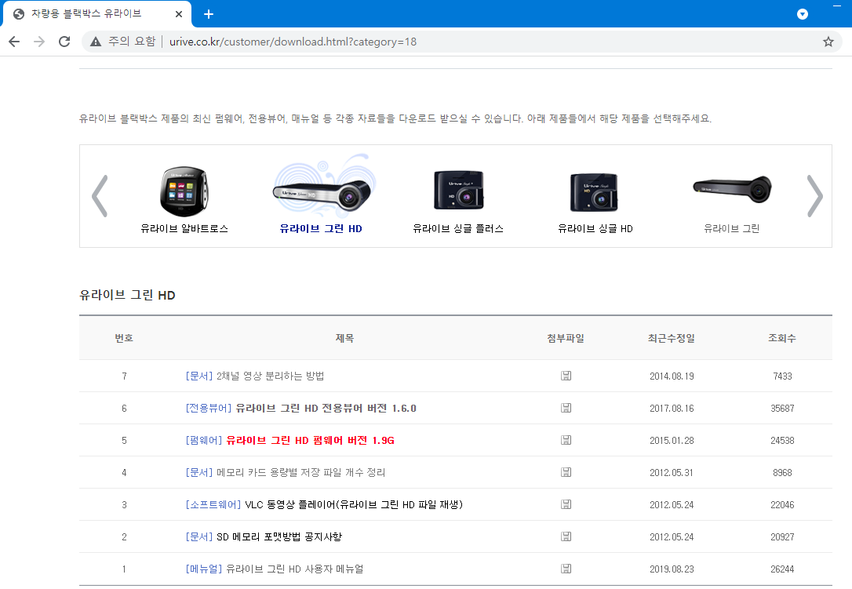Click the view count 24538

pos(782,440)
